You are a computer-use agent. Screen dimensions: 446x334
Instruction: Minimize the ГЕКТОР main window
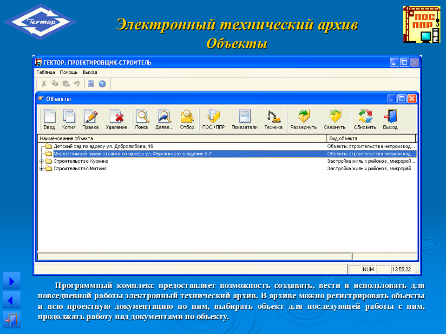(x=394, y=63)
